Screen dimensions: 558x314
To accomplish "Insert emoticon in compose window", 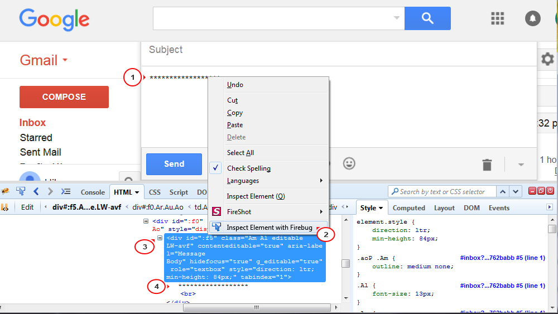I will 349,163.
